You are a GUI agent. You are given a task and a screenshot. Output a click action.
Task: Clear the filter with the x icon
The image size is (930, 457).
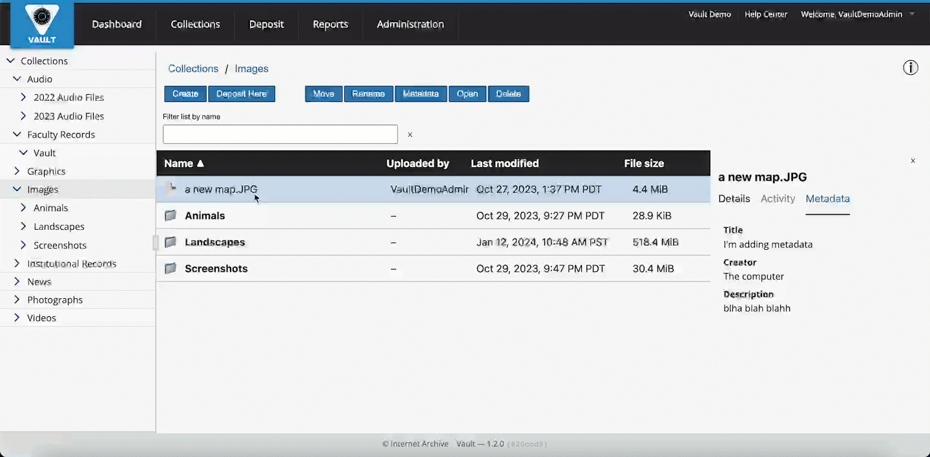tap(409, 135)
